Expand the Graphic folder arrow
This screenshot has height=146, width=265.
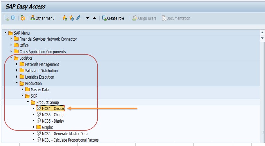pos(33,127)
